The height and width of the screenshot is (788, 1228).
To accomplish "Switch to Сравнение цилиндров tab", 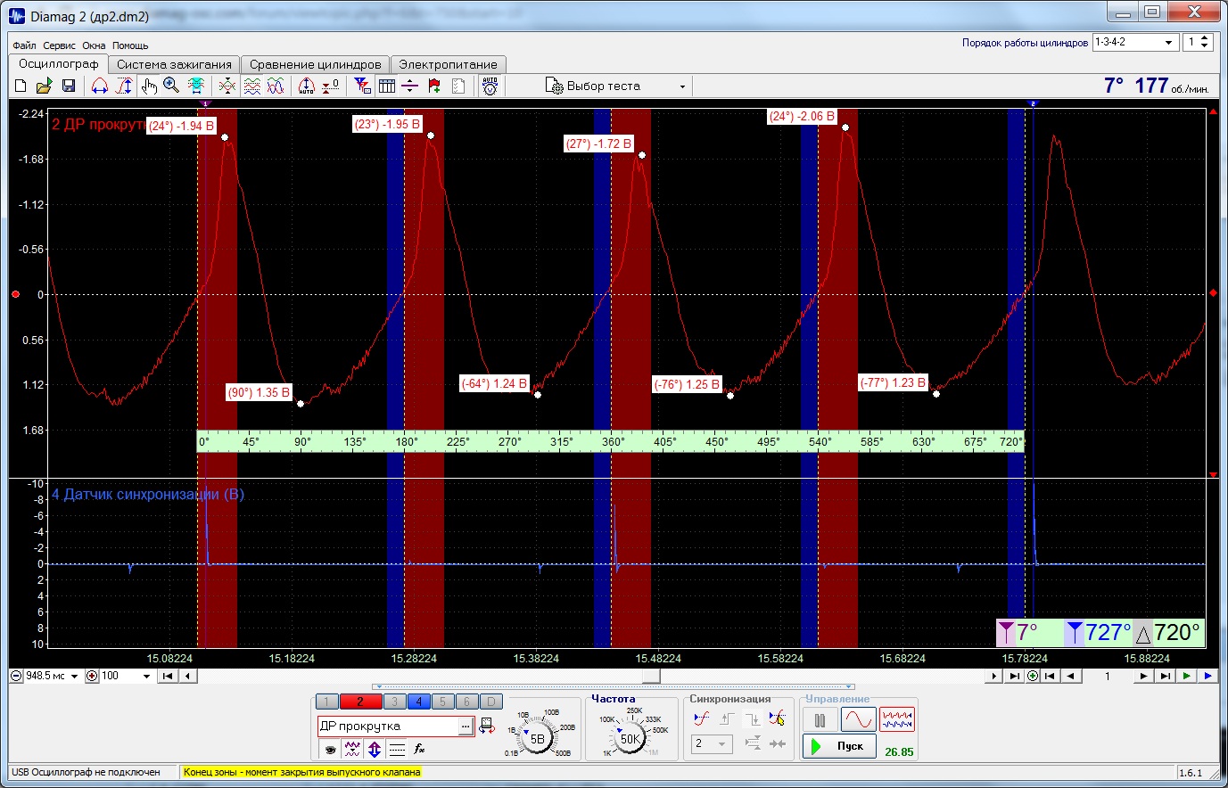I will (x=316, y=64).
